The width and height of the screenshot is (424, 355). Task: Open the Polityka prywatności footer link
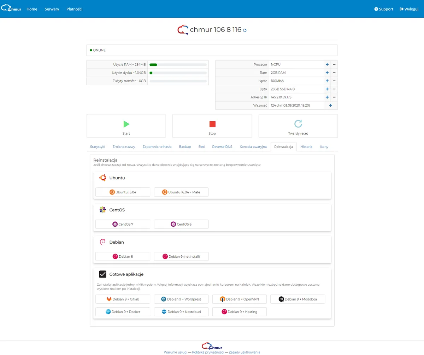click(x=208, y=352)
